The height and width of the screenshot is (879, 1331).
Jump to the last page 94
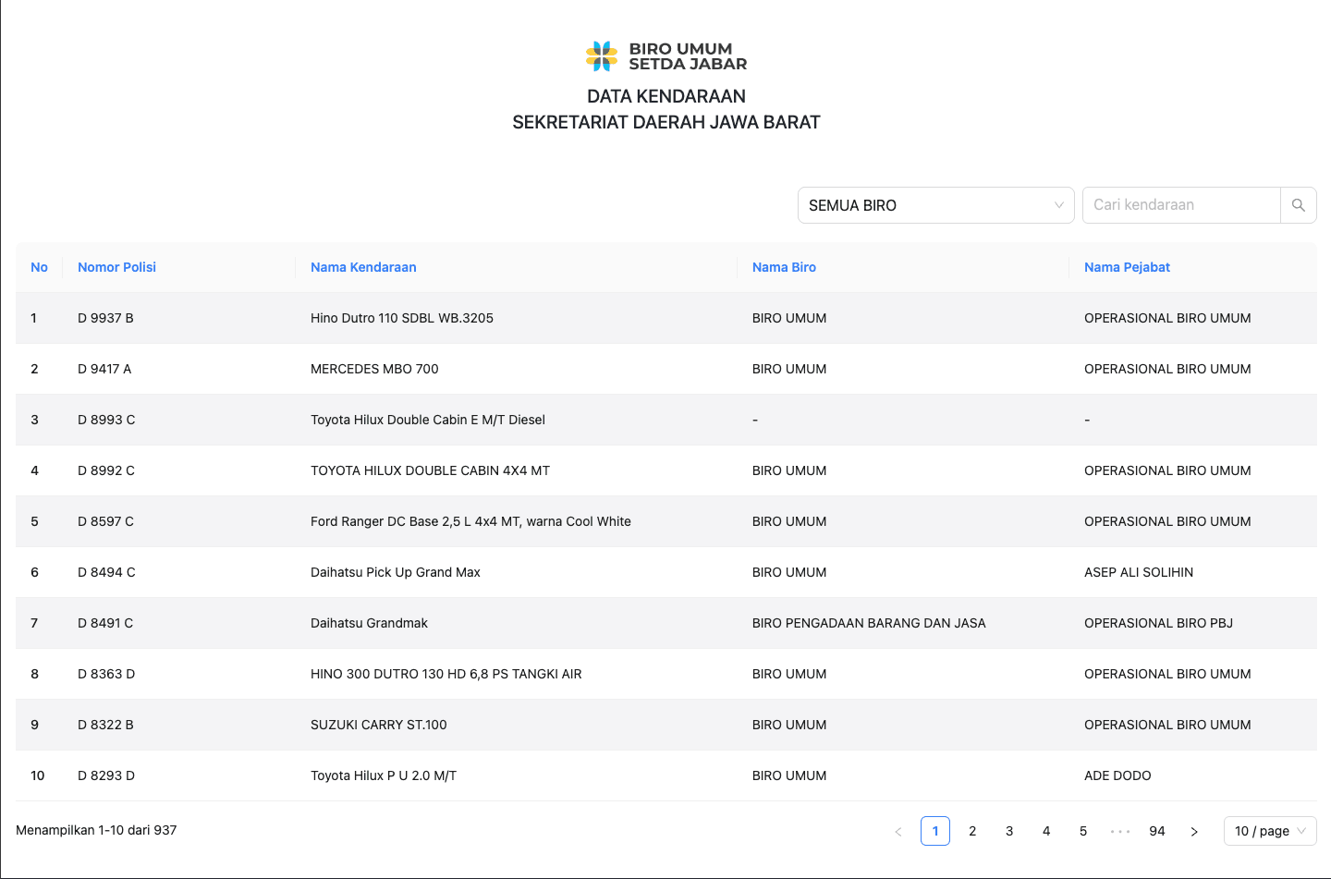tap(1157, 831)
